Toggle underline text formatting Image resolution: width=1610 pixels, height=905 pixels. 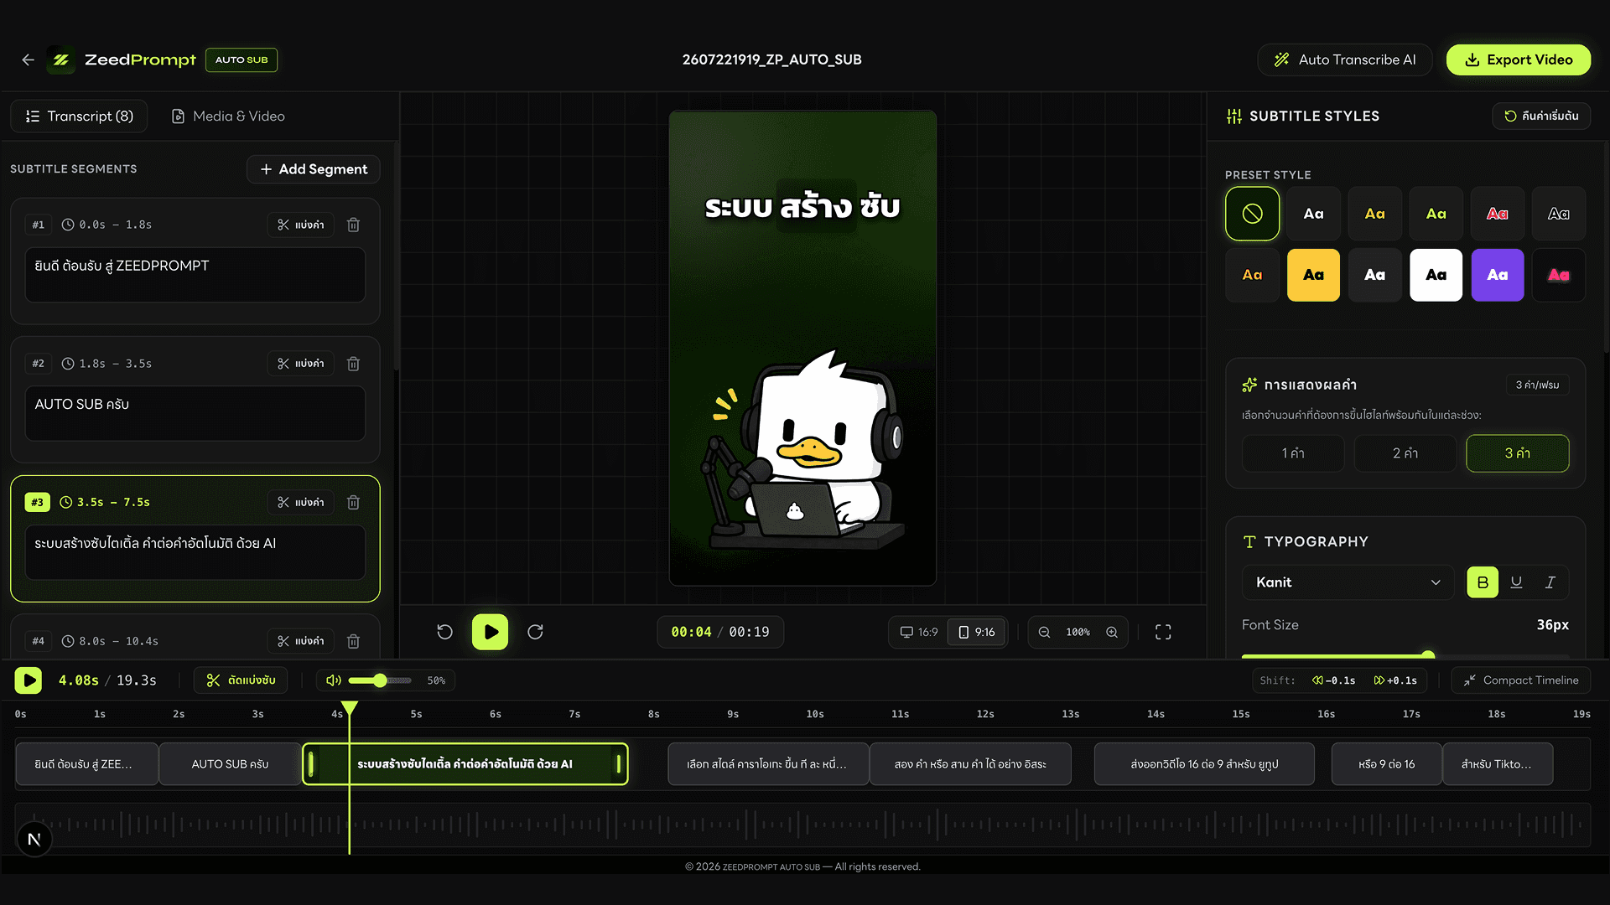click(1516, 582)
